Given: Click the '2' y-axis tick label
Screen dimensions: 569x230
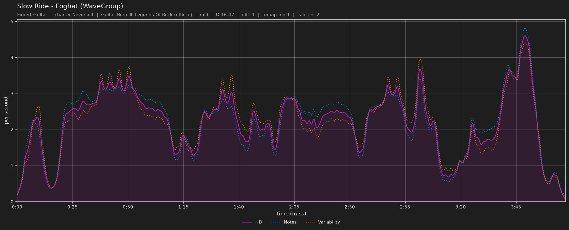Looking at the screenshot, I should click(12, 130).
